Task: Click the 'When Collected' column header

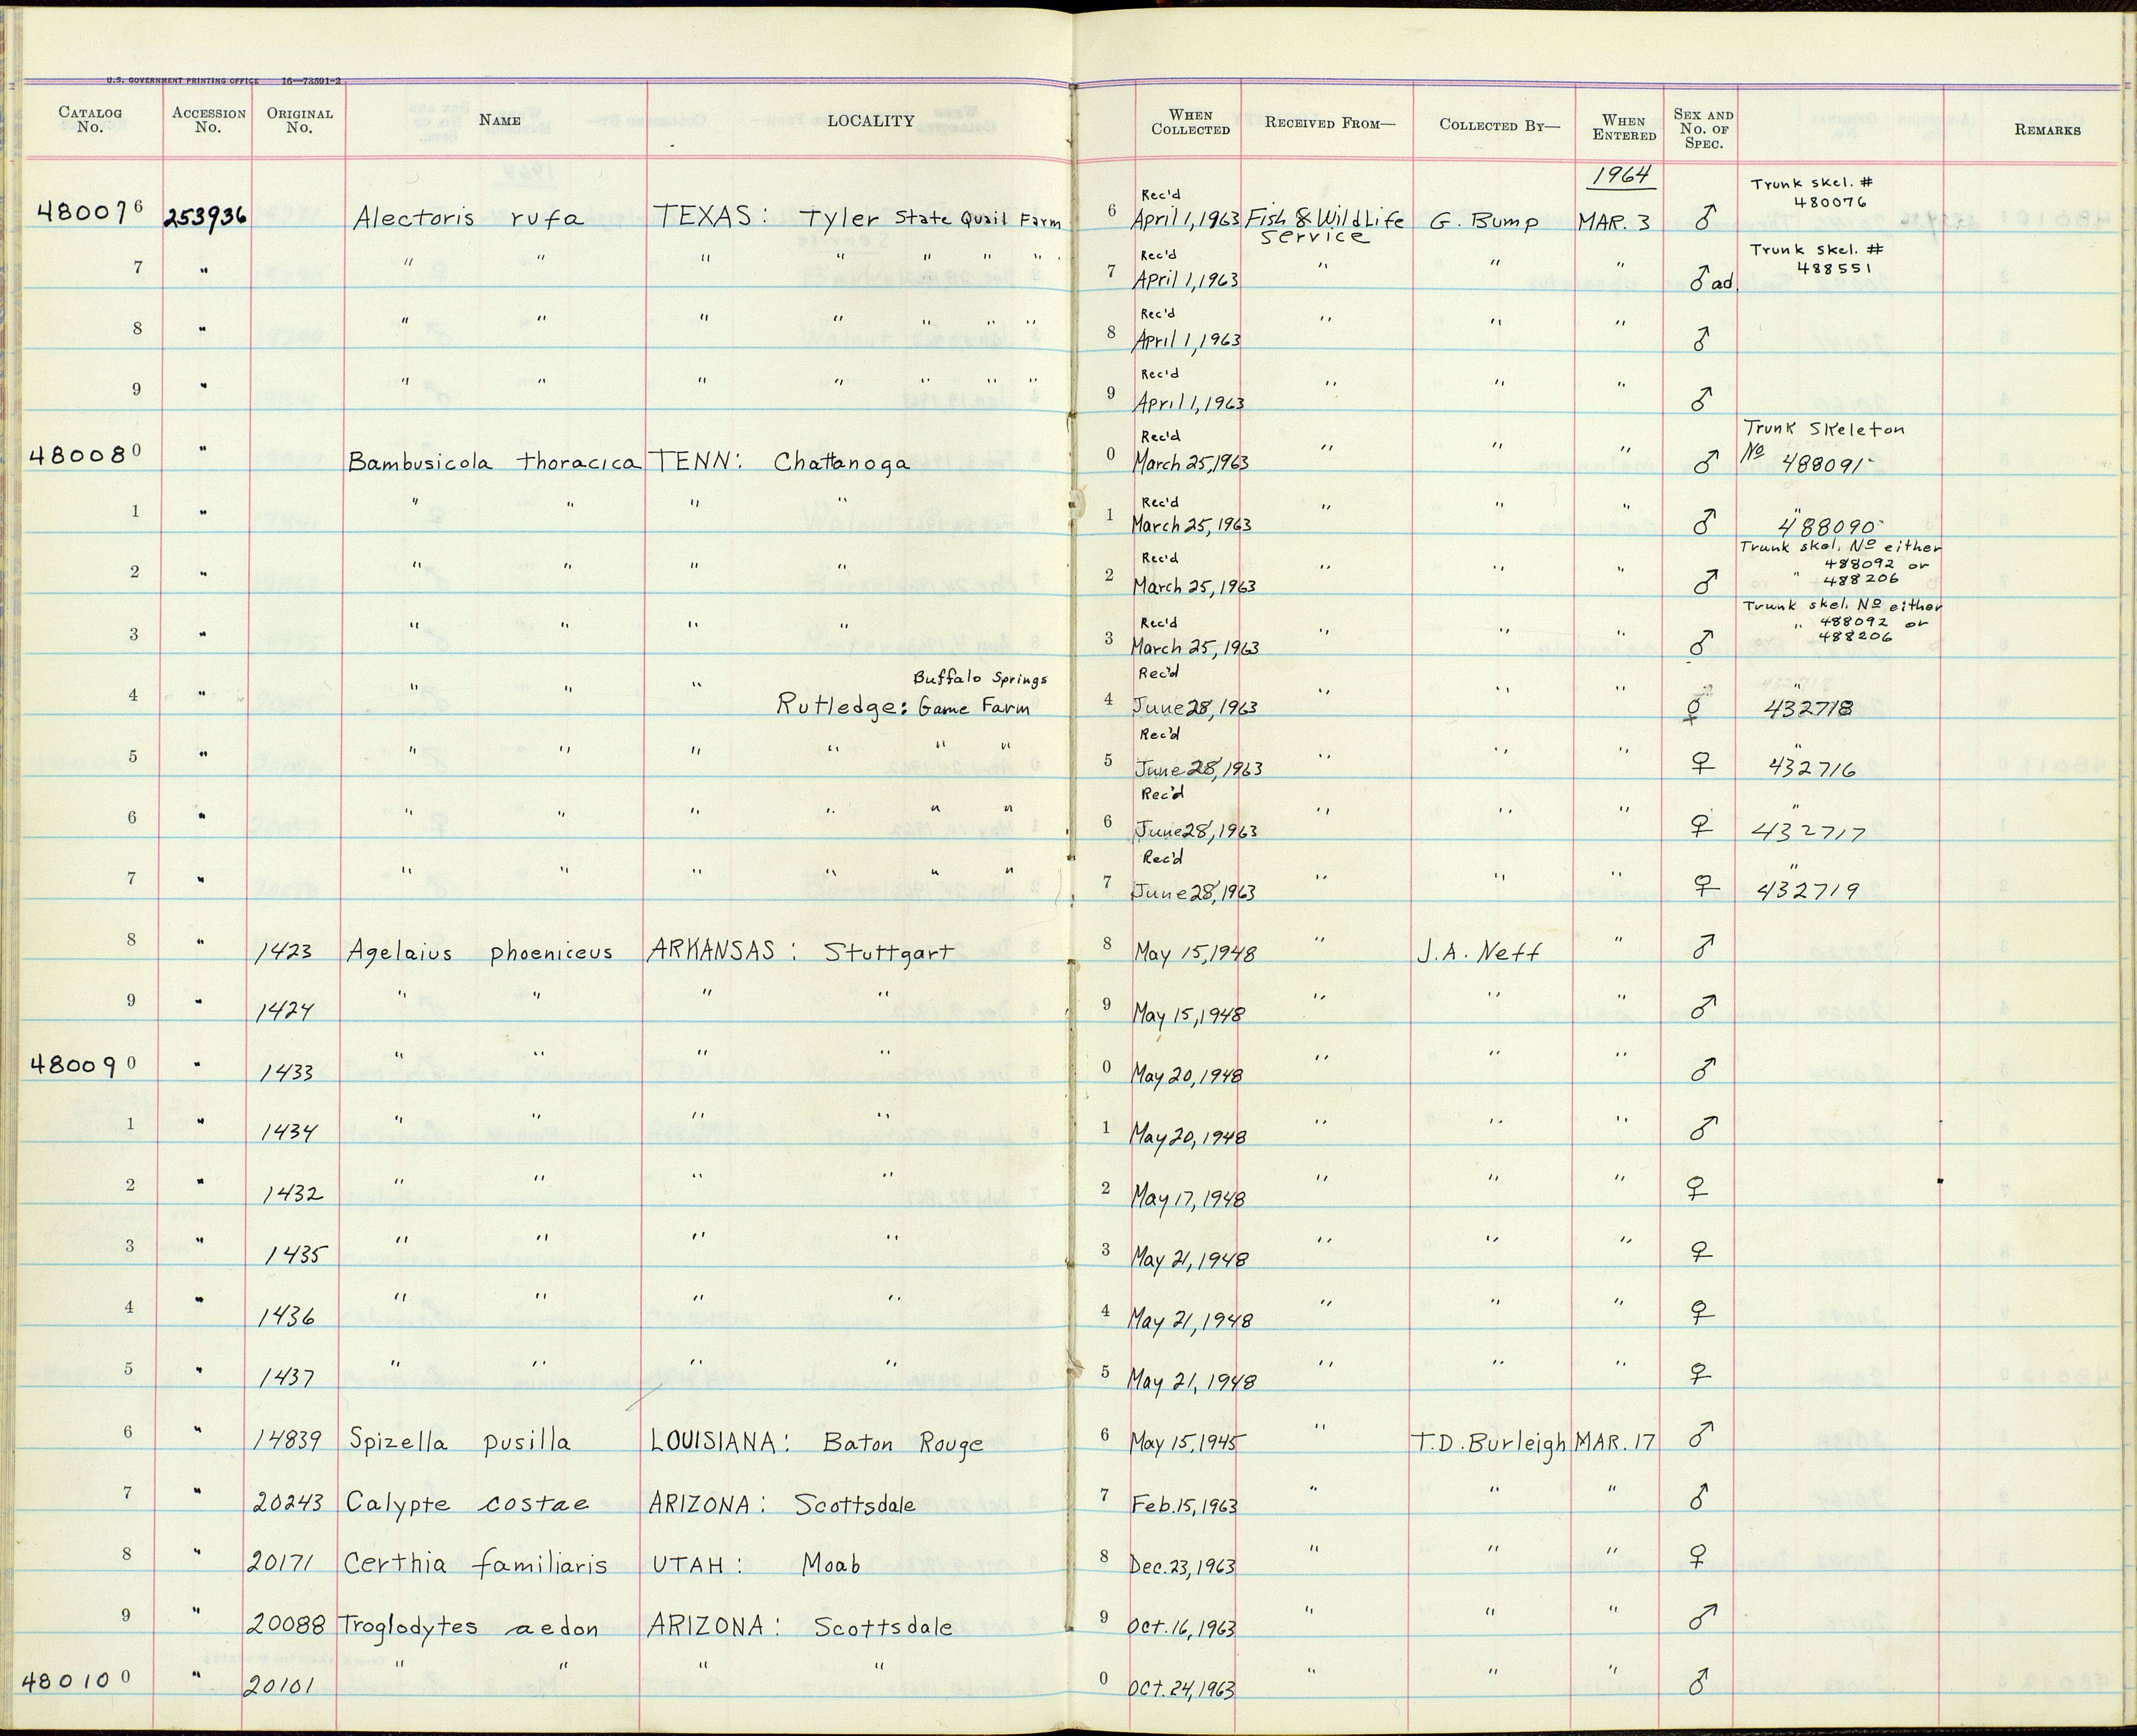Action: click(1191, 122)
